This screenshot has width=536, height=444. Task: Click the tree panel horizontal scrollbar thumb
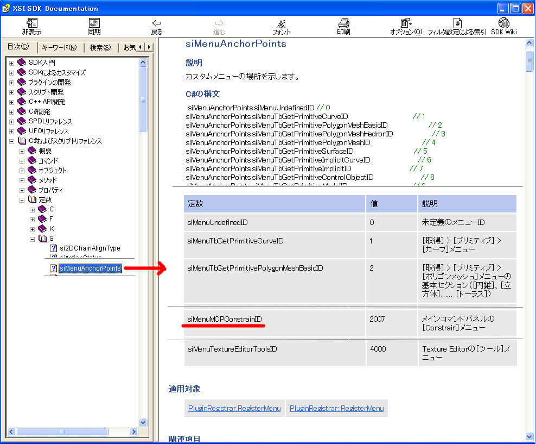pyautogui.click(x=62, y=432)
